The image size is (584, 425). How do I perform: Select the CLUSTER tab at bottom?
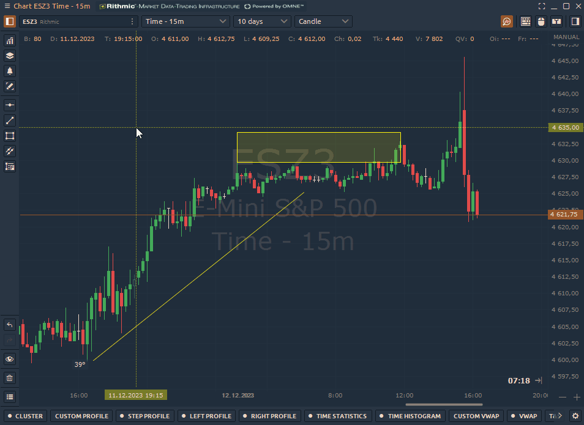point(25,416)
